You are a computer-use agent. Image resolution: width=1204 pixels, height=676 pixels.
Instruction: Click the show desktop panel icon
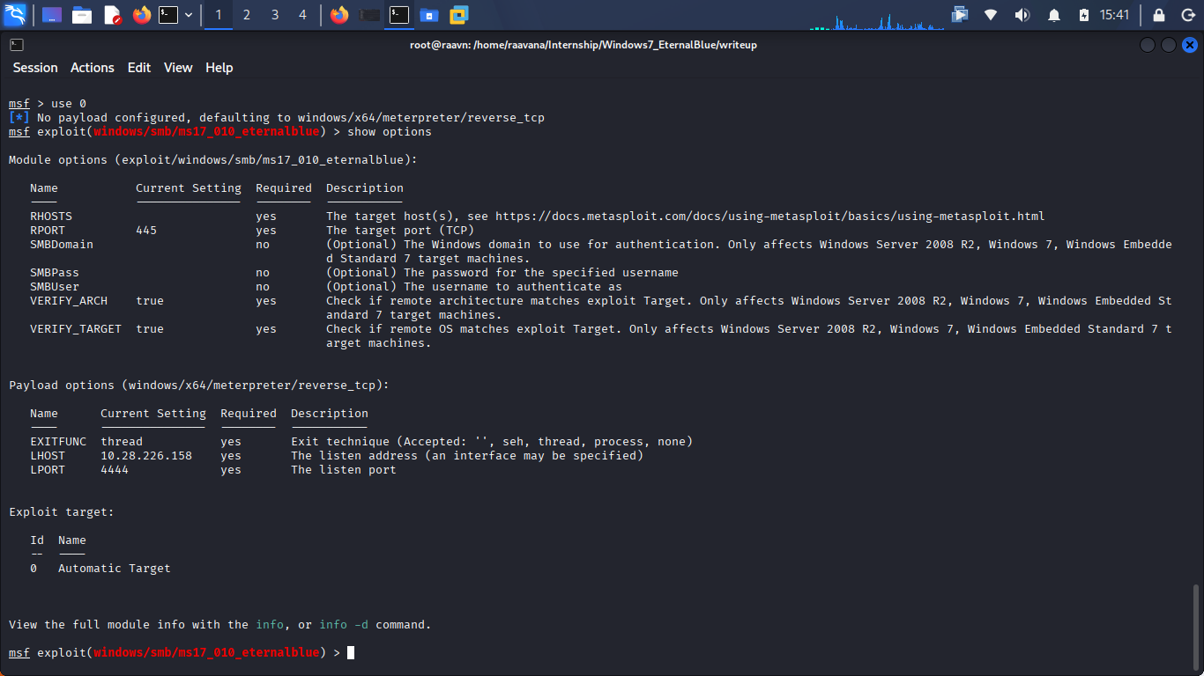click(x=52, y=15)
